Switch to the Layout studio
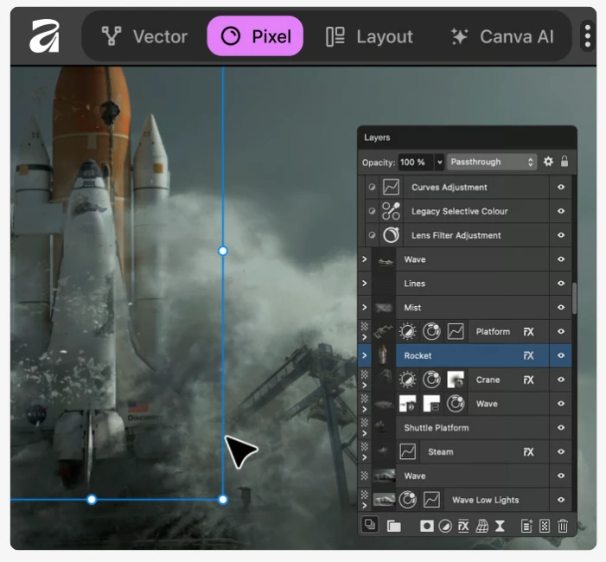The height and width of the screenshot is (562, 606). [x=369, y=36]
